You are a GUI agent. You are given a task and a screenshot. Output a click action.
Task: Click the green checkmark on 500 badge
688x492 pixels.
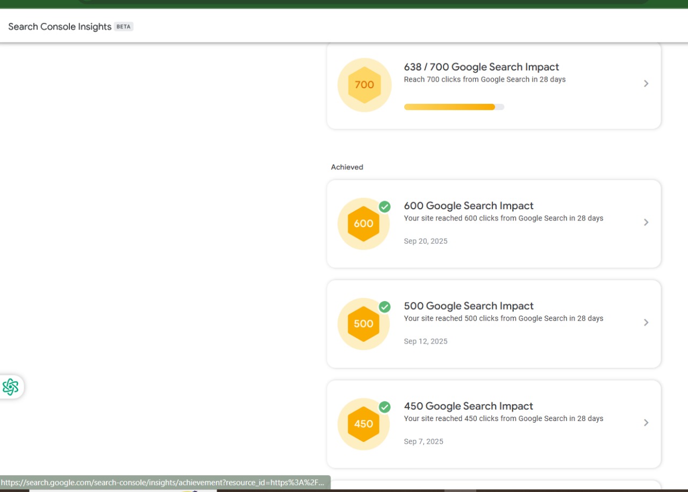point(384,307)
